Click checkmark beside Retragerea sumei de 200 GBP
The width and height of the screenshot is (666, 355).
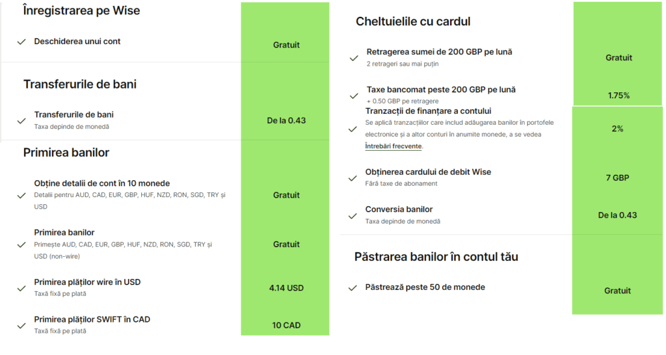354,58
